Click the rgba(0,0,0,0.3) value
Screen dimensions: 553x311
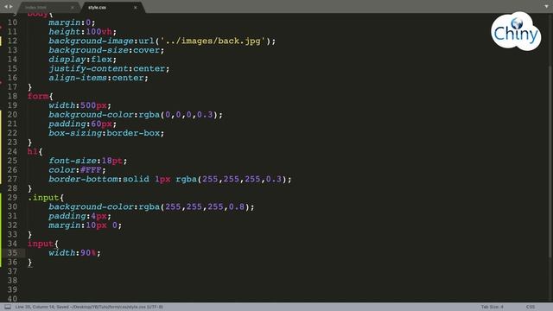[178, 115]
